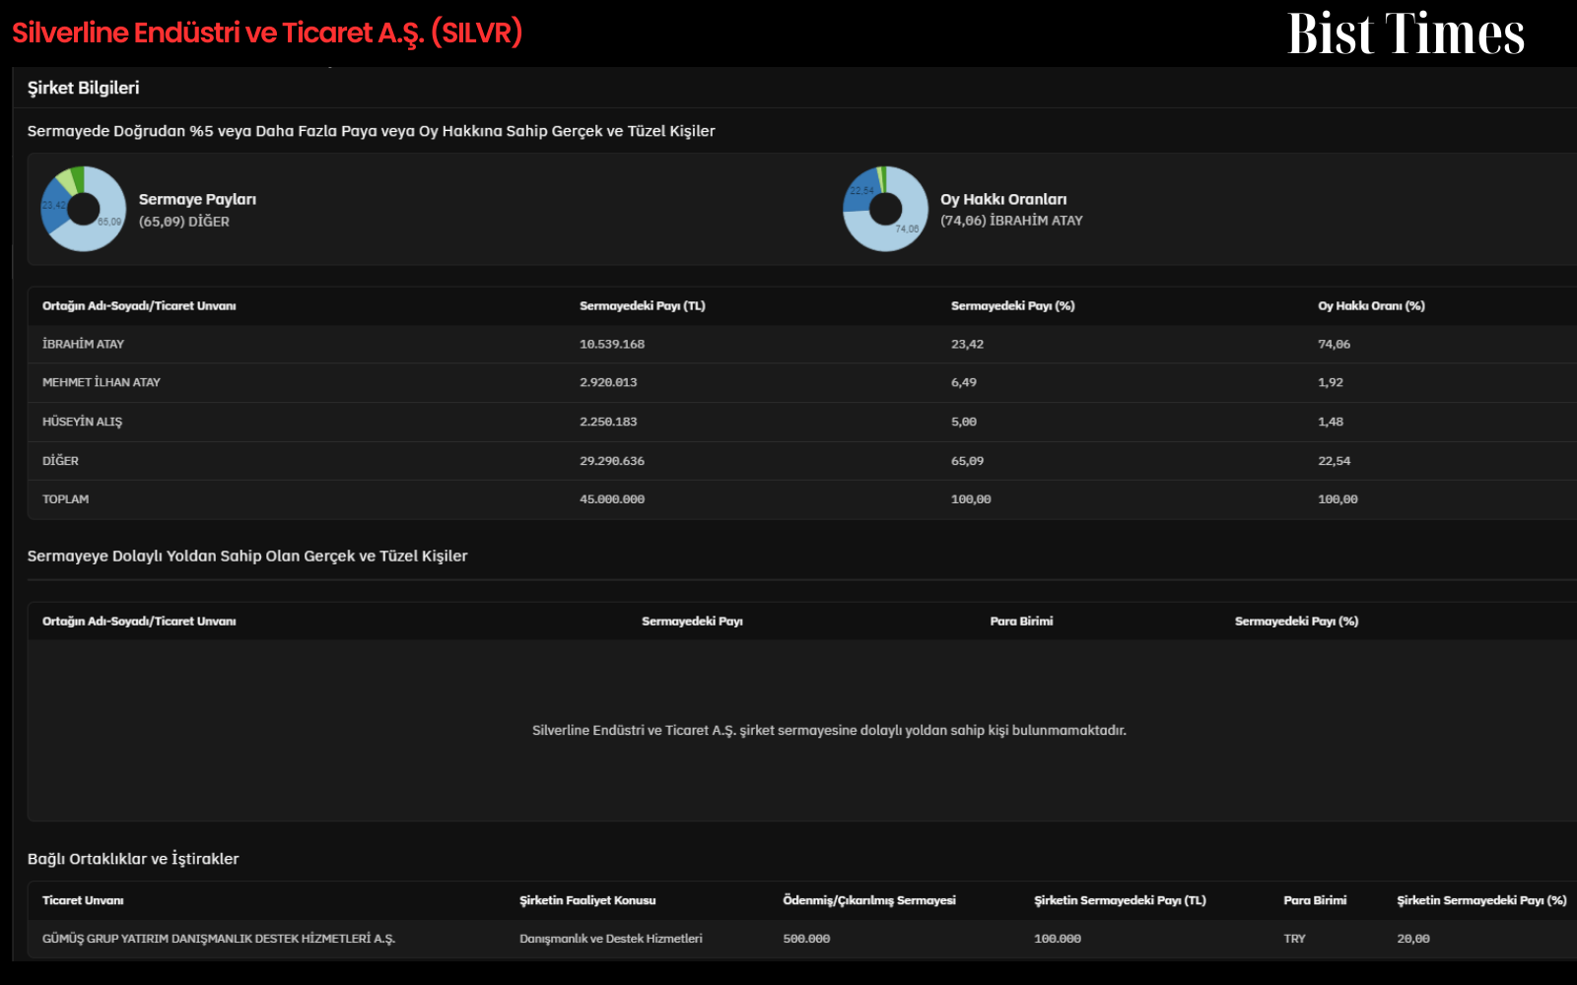1577x985 pixels.
Task: Click the no indirect shareholder notice text
Action: point(829,730)
